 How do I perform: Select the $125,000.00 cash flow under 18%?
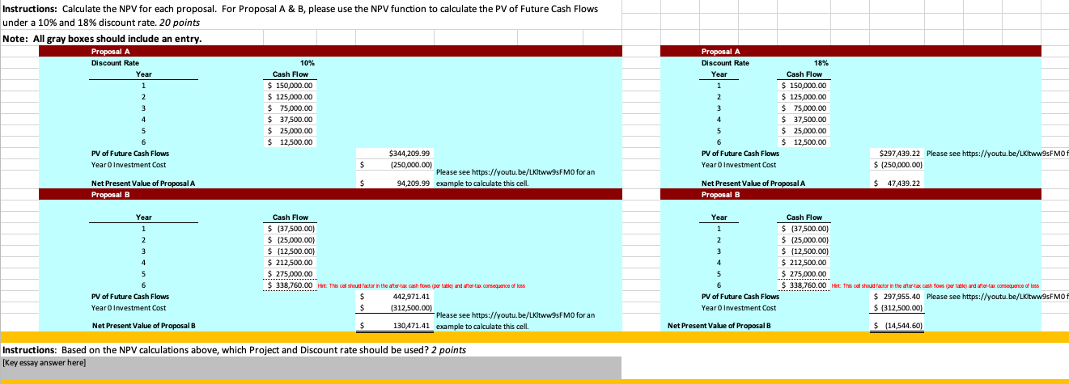pyautogui.click(x=806, y=96)
